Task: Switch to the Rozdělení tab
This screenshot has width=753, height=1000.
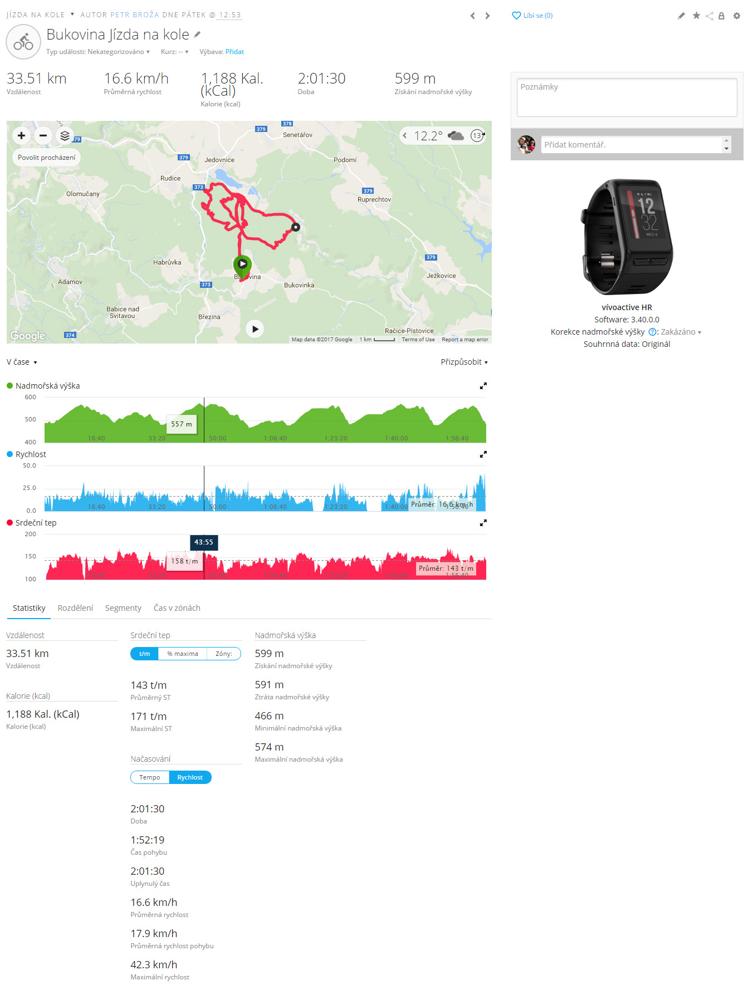Action: [75, 608]
